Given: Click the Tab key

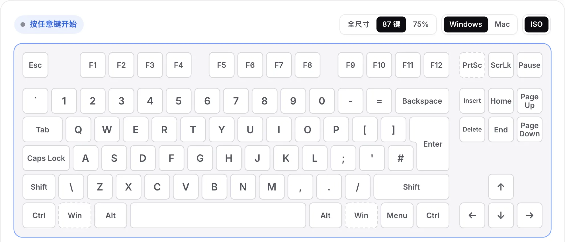Looking at the screenshot, I should [42, 130].
